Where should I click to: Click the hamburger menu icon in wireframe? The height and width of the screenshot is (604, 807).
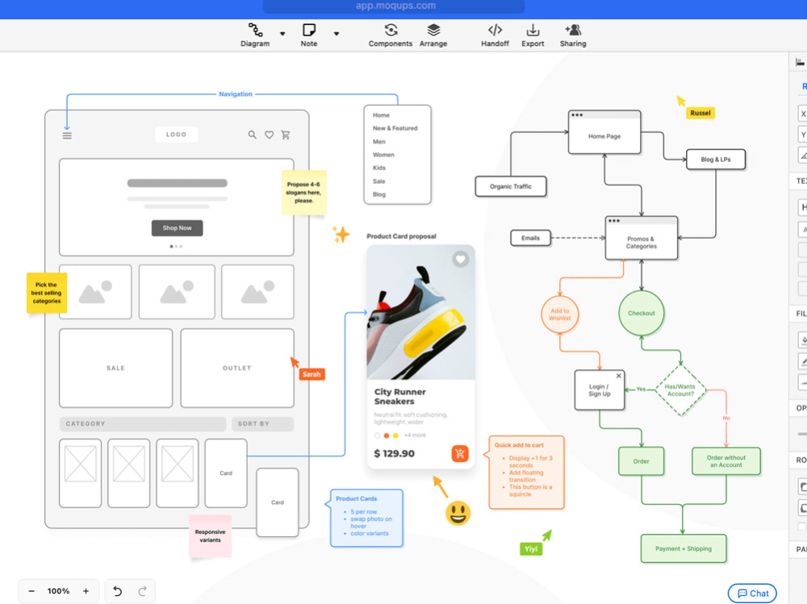tap(67, 135)
